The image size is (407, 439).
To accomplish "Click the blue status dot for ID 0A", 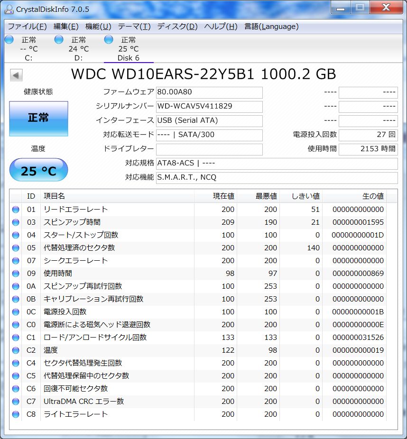I will [16, 286].
